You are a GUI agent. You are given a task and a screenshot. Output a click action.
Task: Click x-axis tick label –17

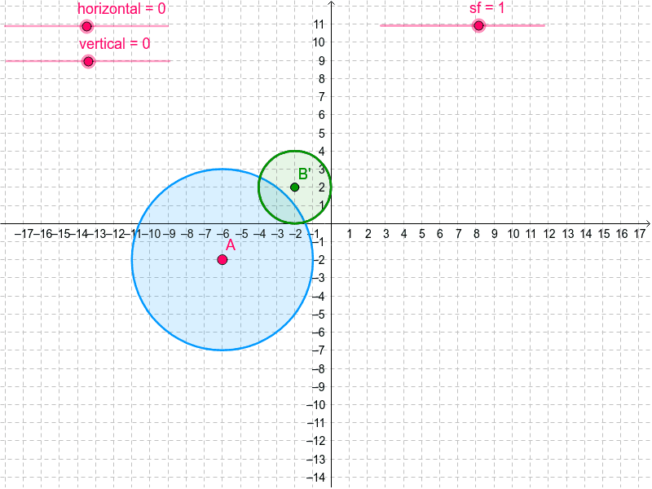coord(24,234)
